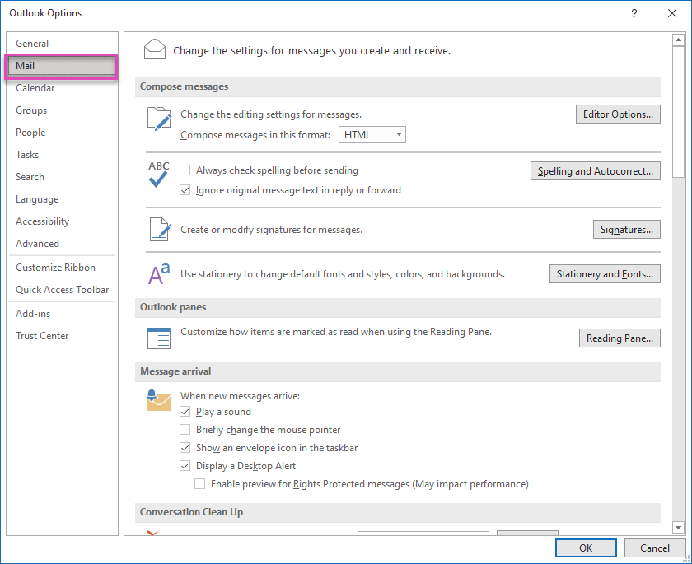Switch to the Calendar options category
Image resolution: width=692 pixels, height=564 pixels.
[35, 88]
